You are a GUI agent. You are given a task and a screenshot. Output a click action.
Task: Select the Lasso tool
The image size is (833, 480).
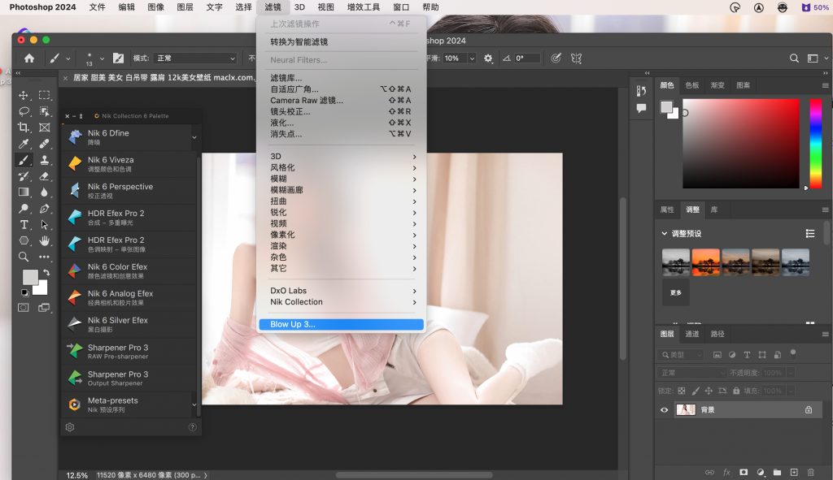25,112
